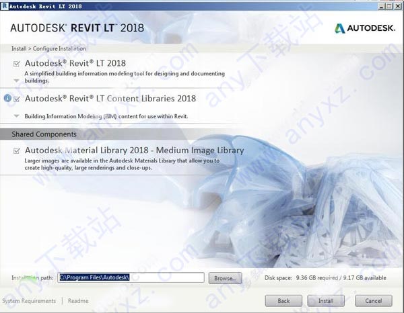Select the 'Autodesk Revit LT Content Libraries 2018' title
The height and width of the screenshot is (313, 404).
coord(110,99)
